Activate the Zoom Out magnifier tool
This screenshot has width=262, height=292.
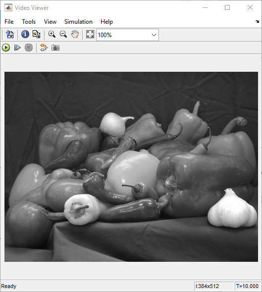[x=63, y=35]
